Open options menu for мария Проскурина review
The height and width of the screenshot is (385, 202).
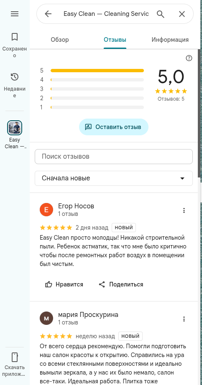[x=184, y=319]
